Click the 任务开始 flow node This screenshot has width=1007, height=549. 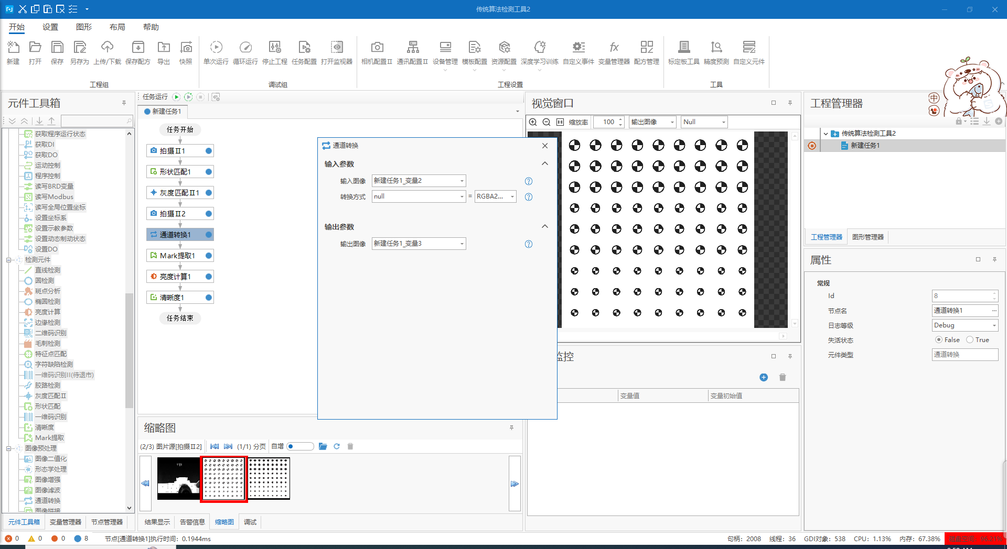point(180,129)
